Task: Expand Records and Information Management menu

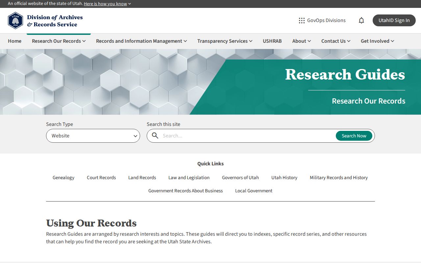Action: [x=141, y=41]
